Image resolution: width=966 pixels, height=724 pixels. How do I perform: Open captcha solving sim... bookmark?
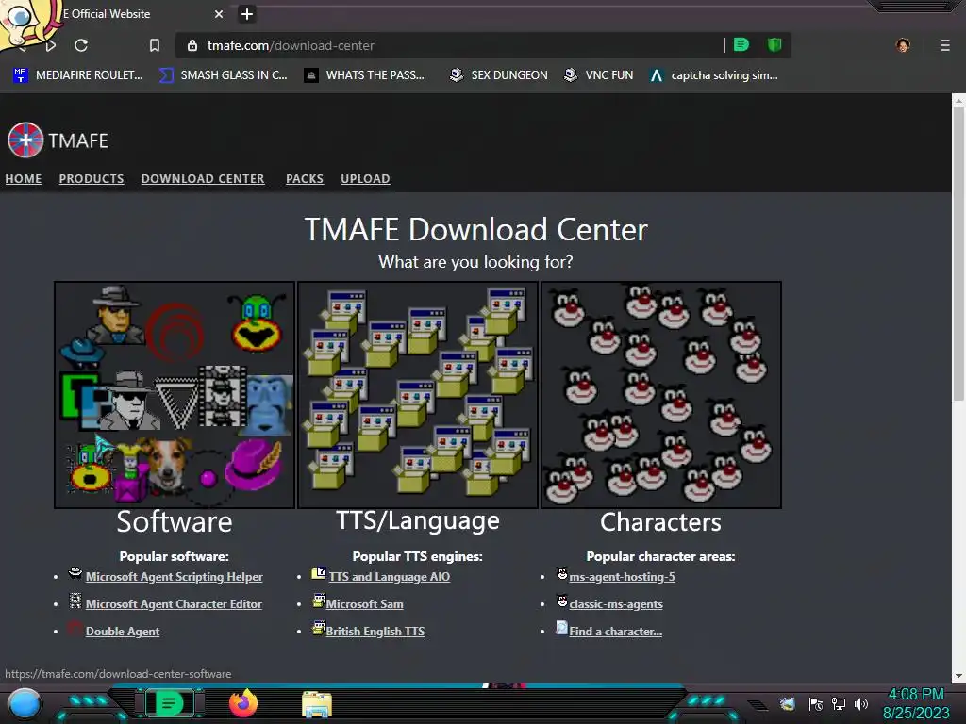pos(714,75)
